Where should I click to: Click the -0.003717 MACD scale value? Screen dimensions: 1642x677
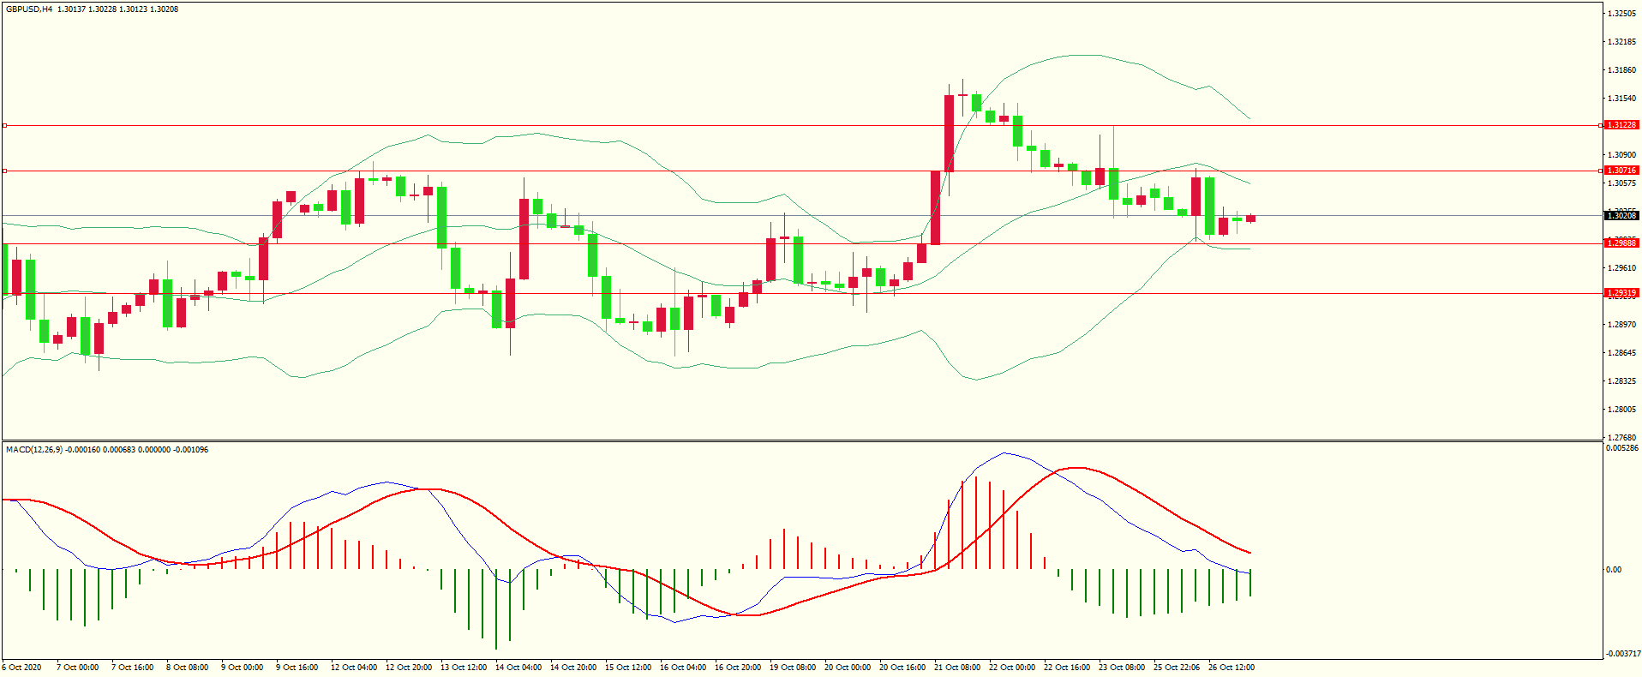1623,654
